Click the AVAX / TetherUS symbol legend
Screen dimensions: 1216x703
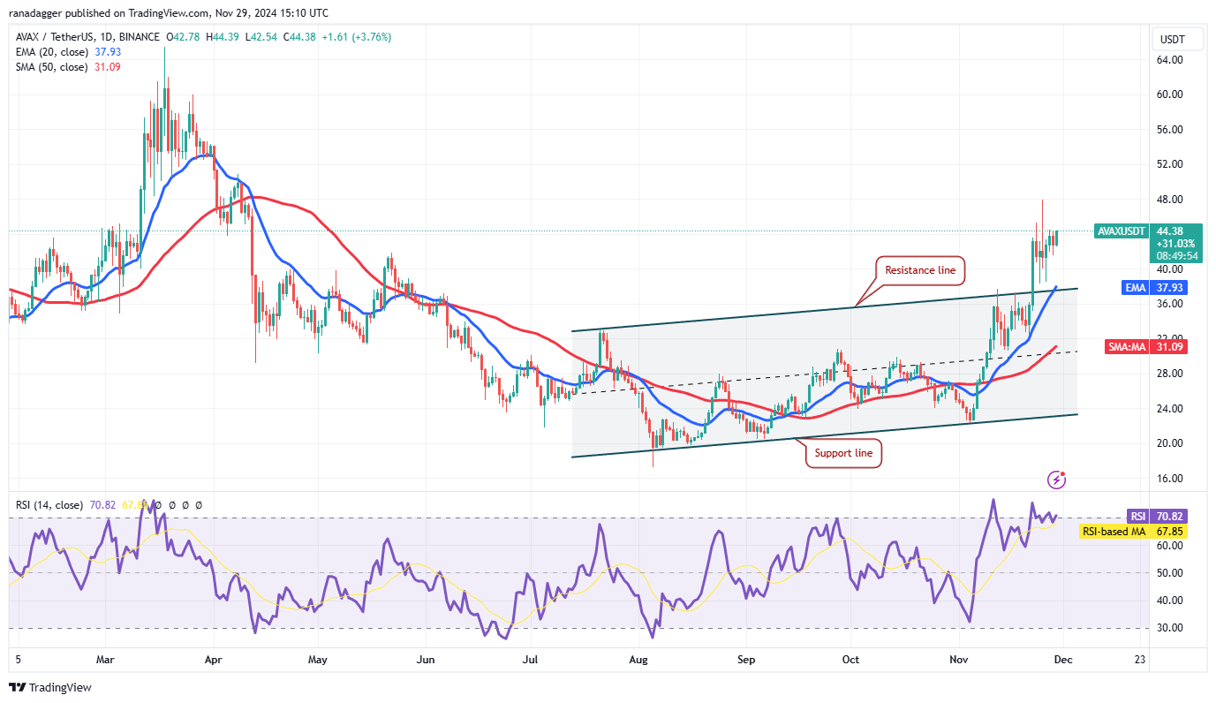[x=86, y=37]
